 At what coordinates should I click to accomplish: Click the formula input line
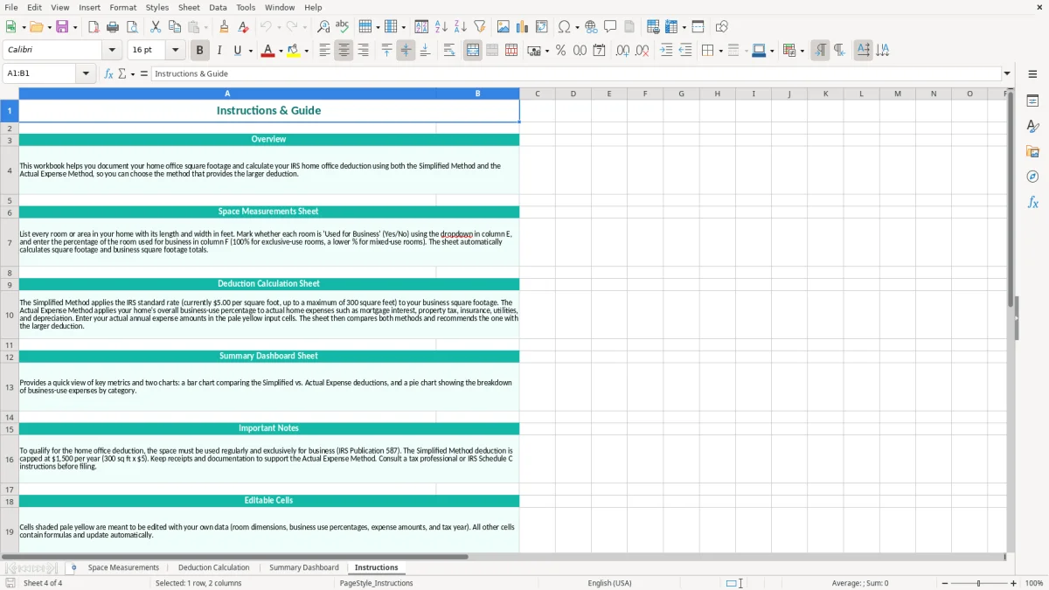point(576,74)
